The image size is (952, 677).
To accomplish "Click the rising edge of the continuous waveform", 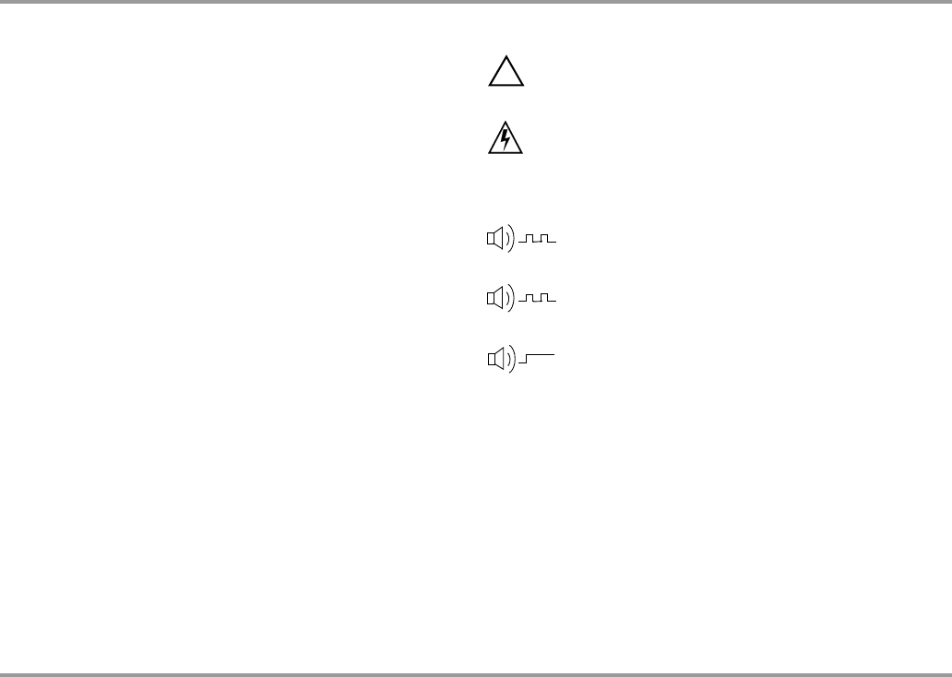I will 526,358.
